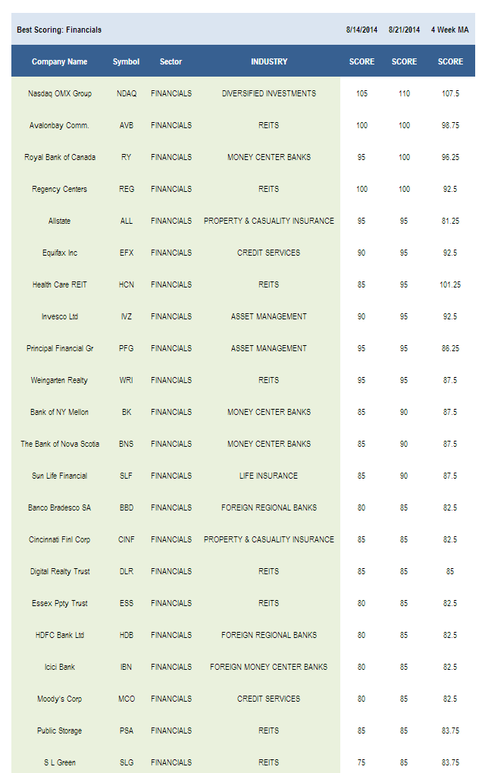Select the BBD symbol for Banco Bradesco

127,507
